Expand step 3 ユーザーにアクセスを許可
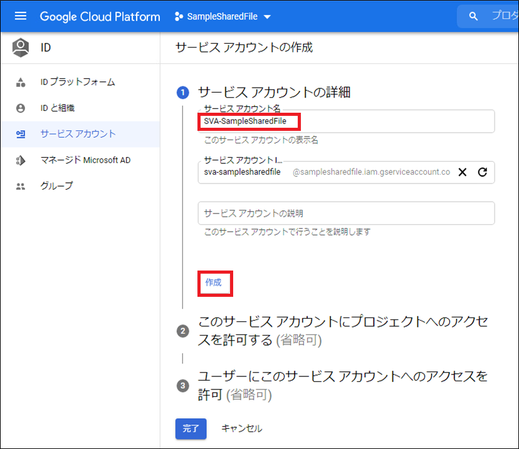Viewport: 519px width, 449px height. [x=343, y=385]
